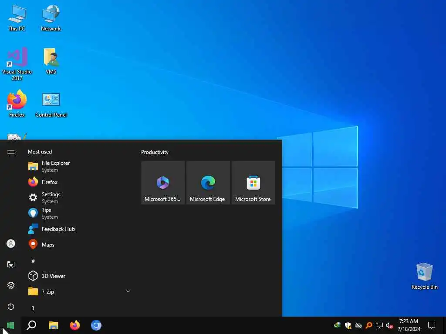Open the user account icon in Start rail

point(11,244)
